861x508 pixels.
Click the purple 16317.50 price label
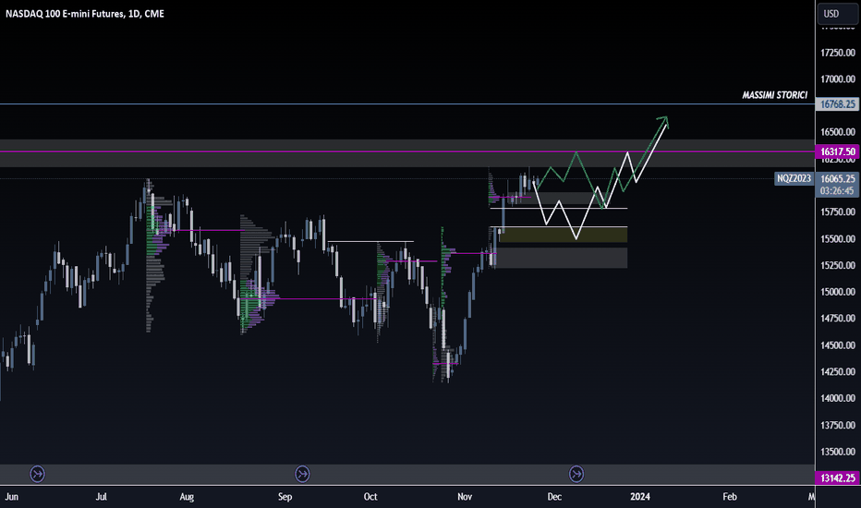837,151
